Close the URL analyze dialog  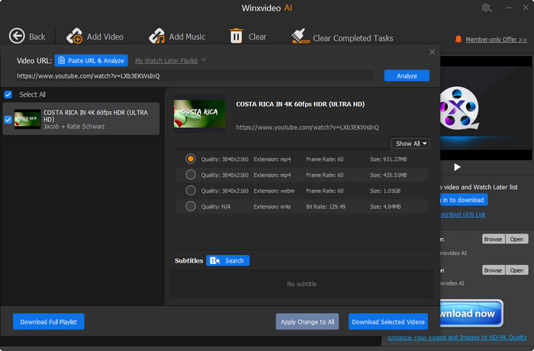tap(432, 52)
